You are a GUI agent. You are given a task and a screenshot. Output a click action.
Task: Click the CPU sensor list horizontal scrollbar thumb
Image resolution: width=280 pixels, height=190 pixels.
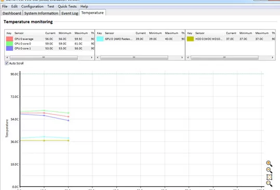coord(44,57)
